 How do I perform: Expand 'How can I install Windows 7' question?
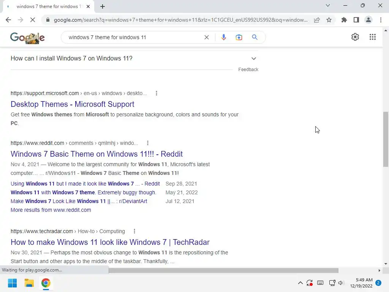(x=134, y=59)
